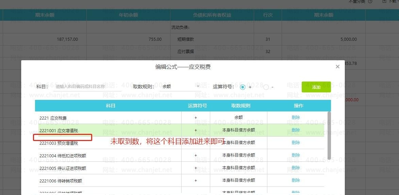The height and width of the screenshot is (195, 399).
Task: Click the right 期末余额 column header
Action: click(x=324, y=15)
